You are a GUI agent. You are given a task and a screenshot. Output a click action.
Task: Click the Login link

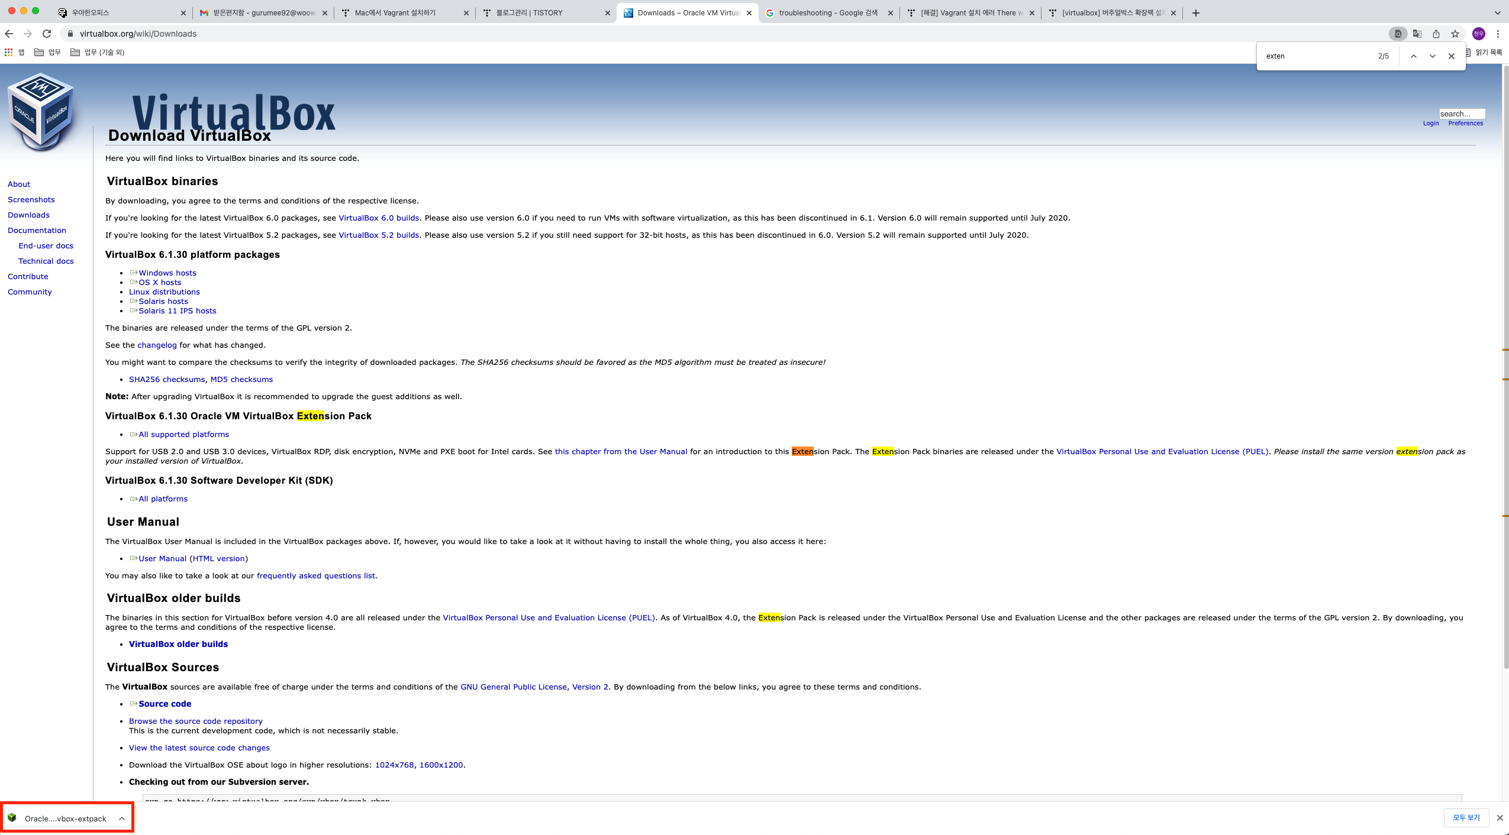(x=1430, y=123)
